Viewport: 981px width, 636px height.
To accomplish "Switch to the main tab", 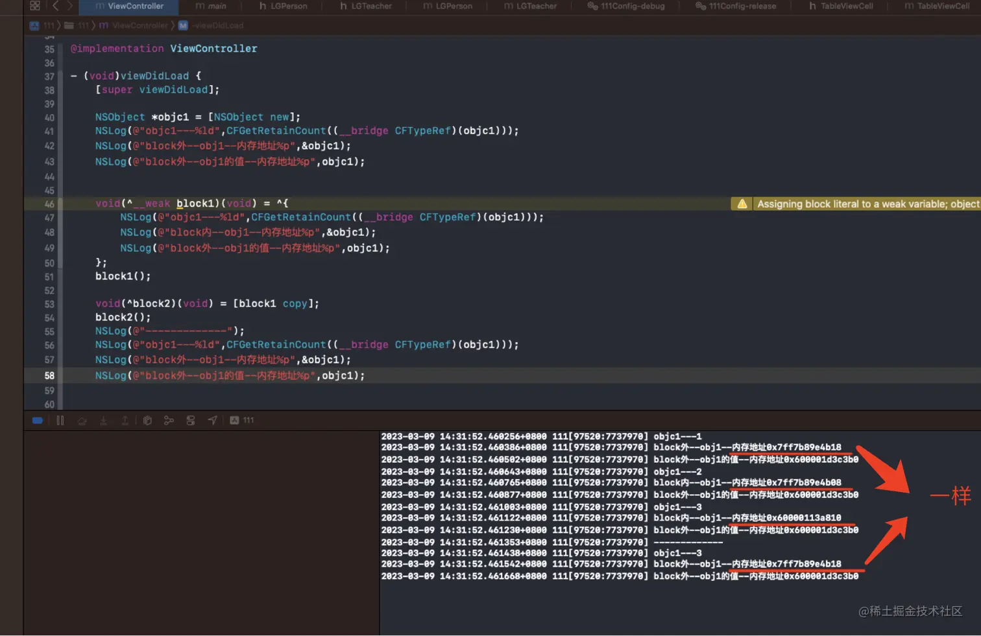I will click(x=211, y=6).
